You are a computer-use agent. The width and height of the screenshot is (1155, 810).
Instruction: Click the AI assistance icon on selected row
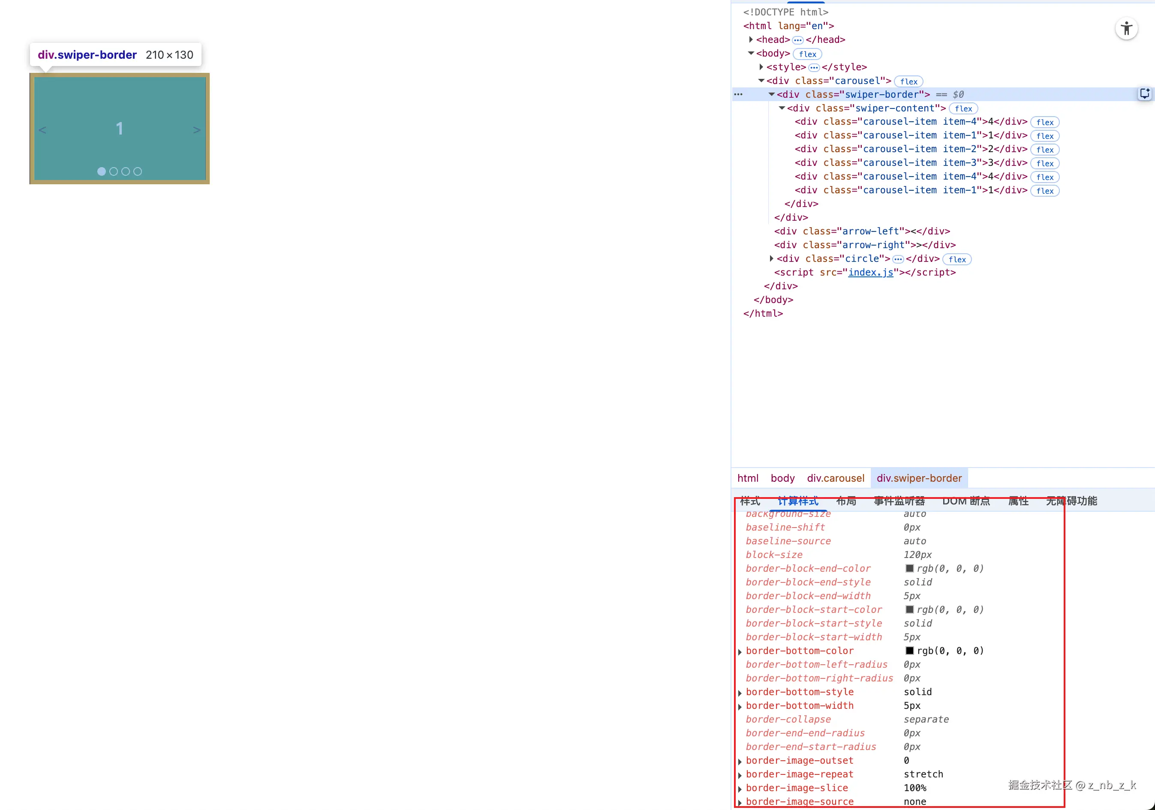tap(1144, 94)
